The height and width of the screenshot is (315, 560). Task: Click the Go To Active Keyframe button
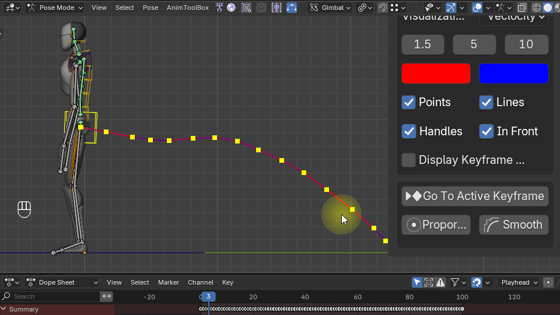tap(475, 196)
